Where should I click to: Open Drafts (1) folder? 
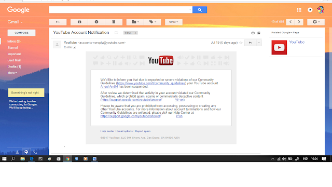tap(15, 66)
